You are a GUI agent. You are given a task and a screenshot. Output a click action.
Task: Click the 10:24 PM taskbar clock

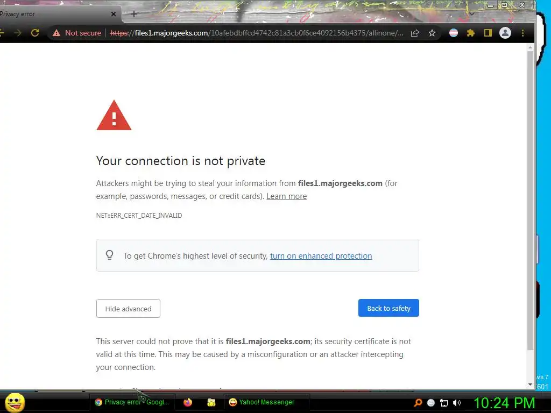click(x=504, y=403)
